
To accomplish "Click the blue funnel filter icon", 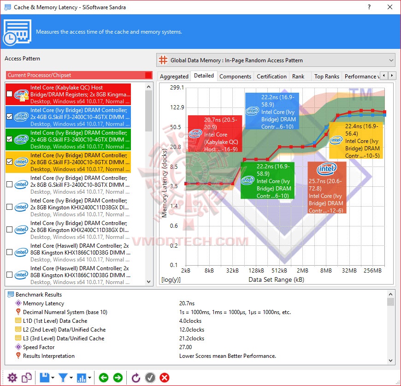I will coord(63,378).
